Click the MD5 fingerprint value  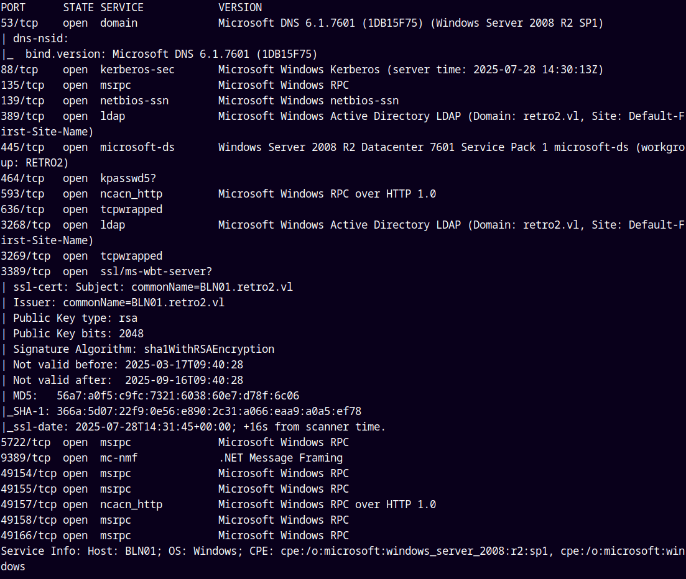[x=178, y=396]
